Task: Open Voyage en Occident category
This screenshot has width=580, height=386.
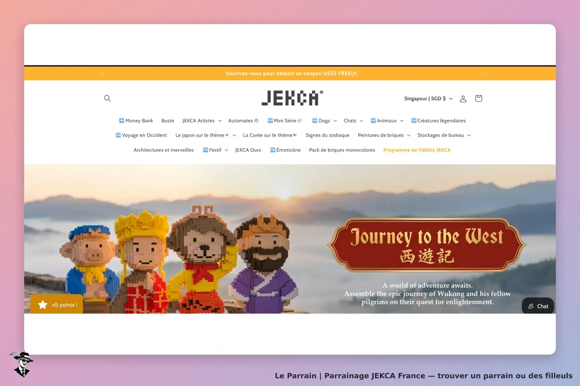Action: [141, 135]
